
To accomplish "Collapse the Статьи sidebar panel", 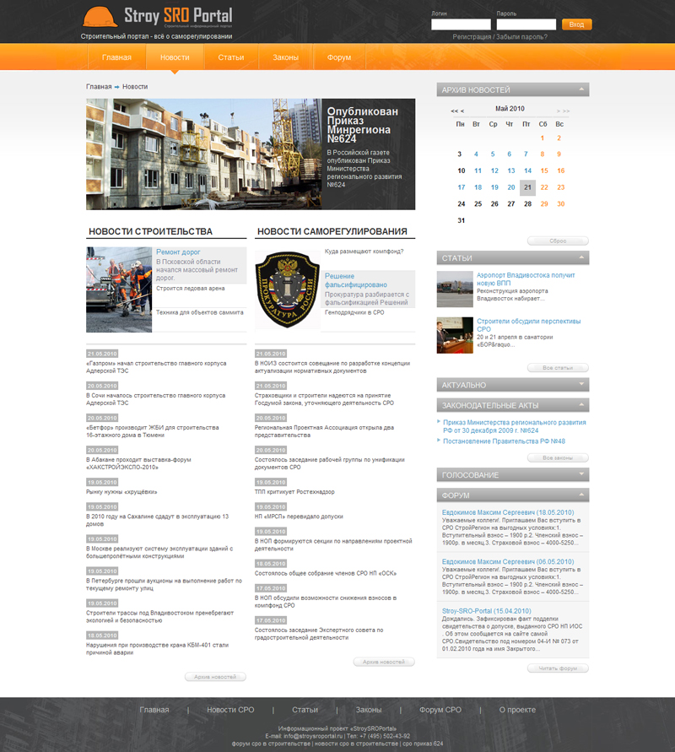I will tap(581, 257).
